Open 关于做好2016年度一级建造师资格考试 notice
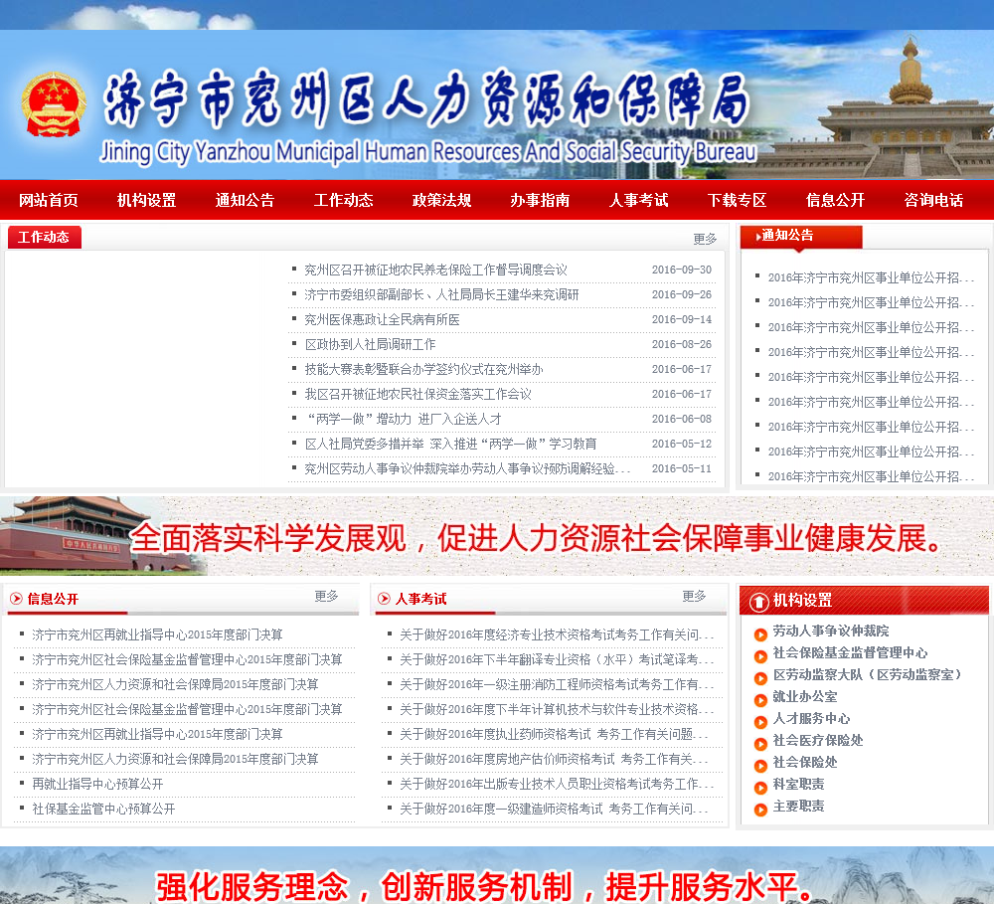 point(554,809)
